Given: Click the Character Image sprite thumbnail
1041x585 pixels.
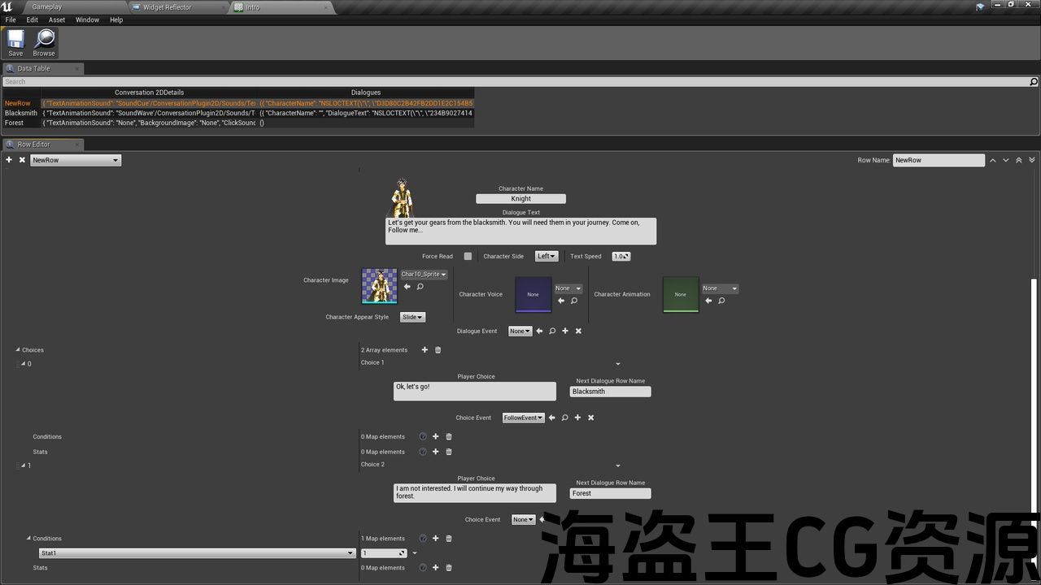Looking at the screenshot, I should (379, 286).
